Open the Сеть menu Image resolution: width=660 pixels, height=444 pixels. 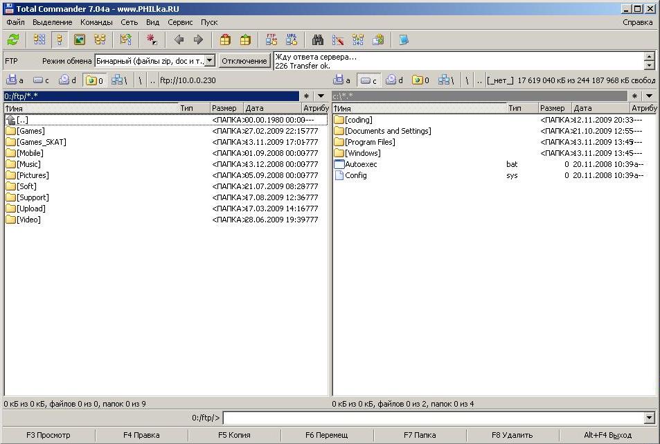tap(129, 22)
